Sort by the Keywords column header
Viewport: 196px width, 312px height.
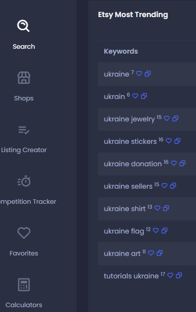pos(121,51)
